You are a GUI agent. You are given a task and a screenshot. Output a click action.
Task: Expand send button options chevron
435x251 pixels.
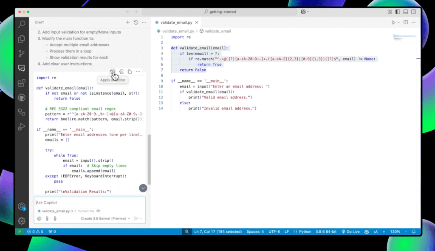[x=141, y=219]
